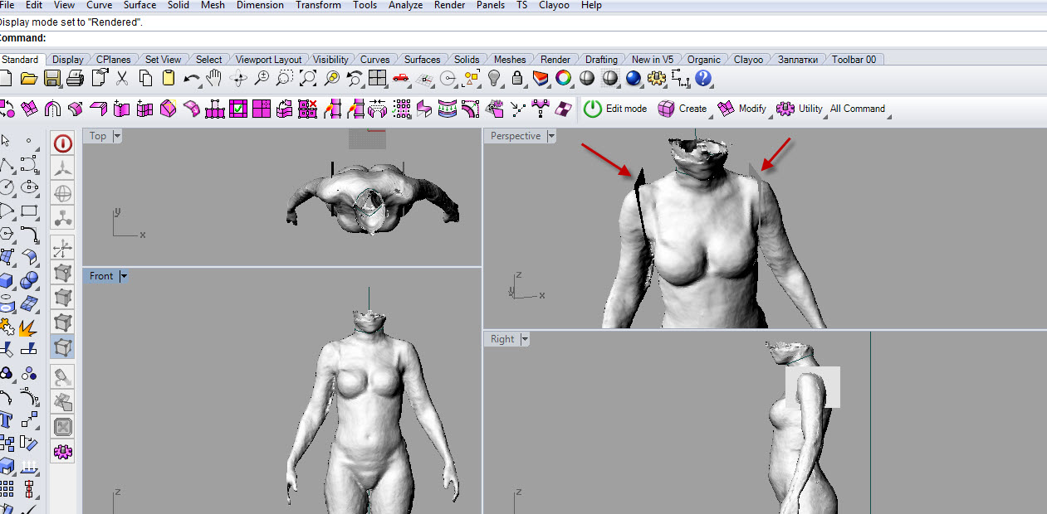This screenshot has height=514, width=1047.
Task: Click the Print icon in Standard toolbar
Action: [x=76, y=79]
